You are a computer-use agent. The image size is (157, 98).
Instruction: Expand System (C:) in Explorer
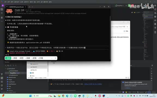tap(29, 64)
